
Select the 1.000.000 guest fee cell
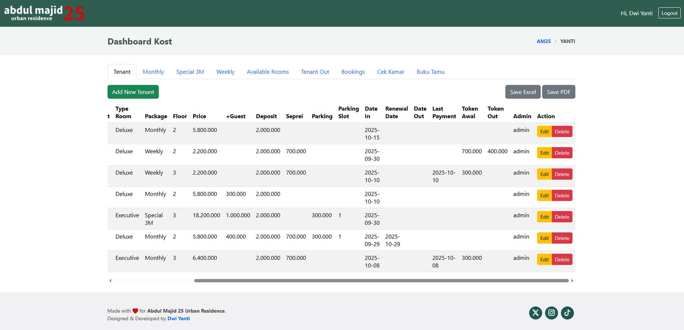click(x=238, y=215)
